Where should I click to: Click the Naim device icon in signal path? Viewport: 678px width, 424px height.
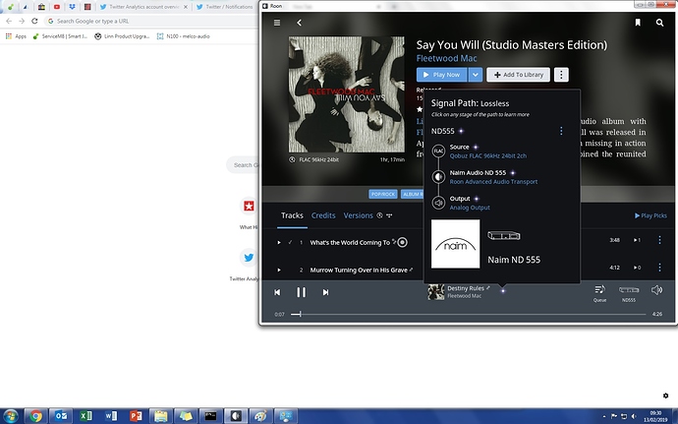click(x=504, y=236)
